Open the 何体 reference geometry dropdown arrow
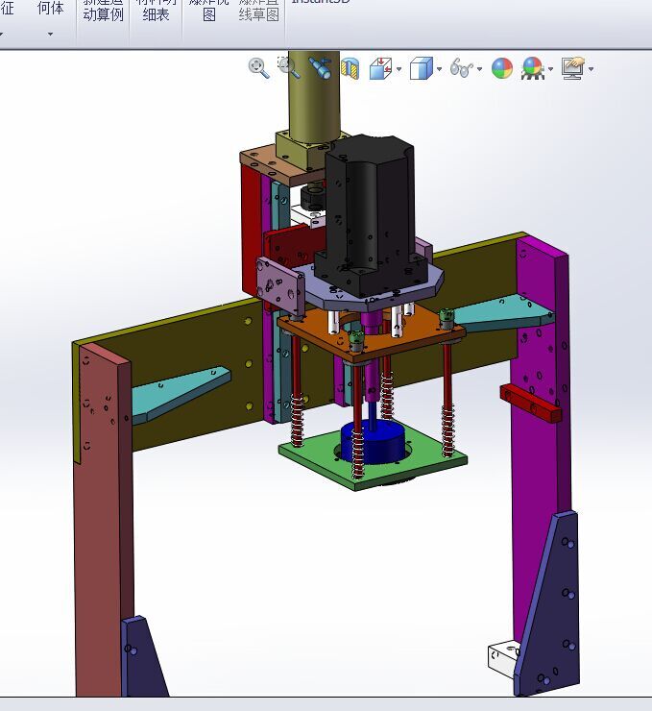652x711 pixels. tap(50, 34)
